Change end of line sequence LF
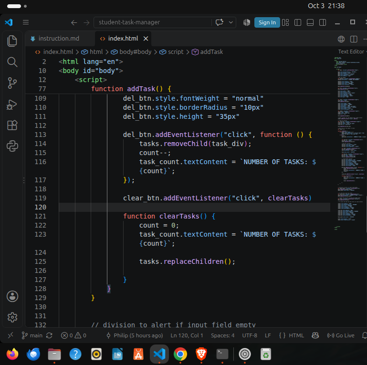Image resolution: width=367 pixels, height=365 pixels. coord(268,335)
